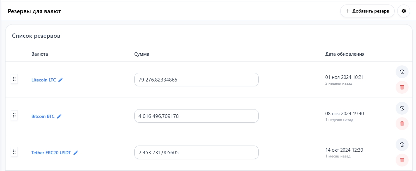Image resolution: width=416 pixels, height=171 pixels.
Task: Open the Litecoin LTC currency link
Action: (44, 80)
